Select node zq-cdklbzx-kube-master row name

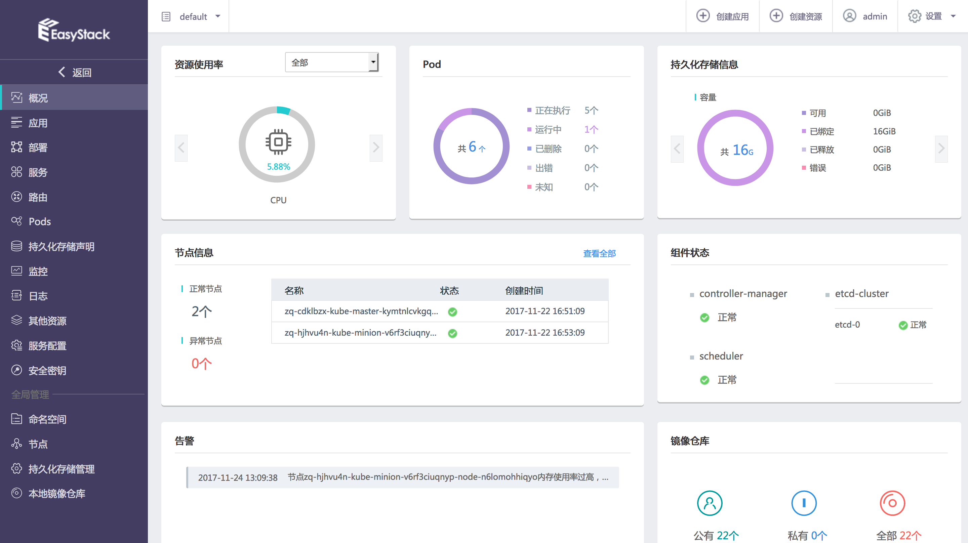(x=361, y=311)
